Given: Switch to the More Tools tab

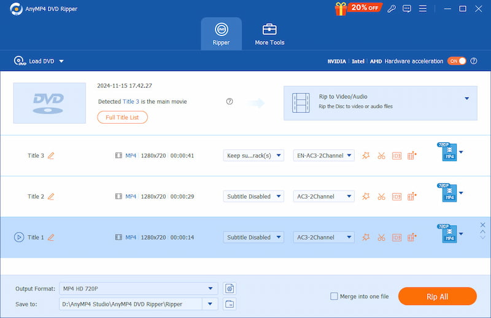Looking at the screenshot, I should click(x=269, y=34).
